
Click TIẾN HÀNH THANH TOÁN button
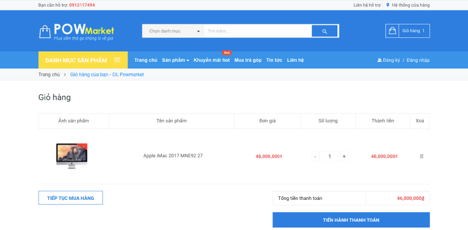point(351,220)
